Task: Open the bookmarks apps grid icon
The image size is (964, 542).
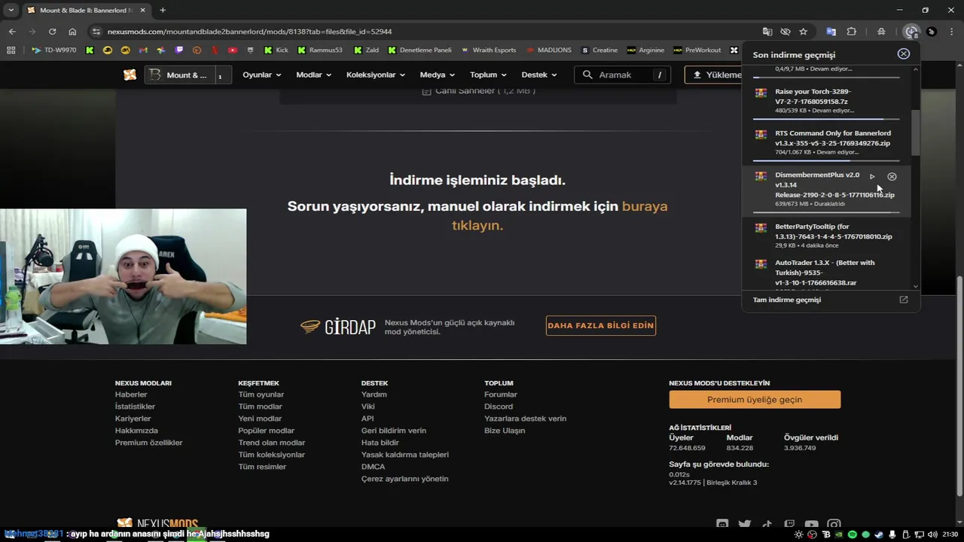Action: 11,50
